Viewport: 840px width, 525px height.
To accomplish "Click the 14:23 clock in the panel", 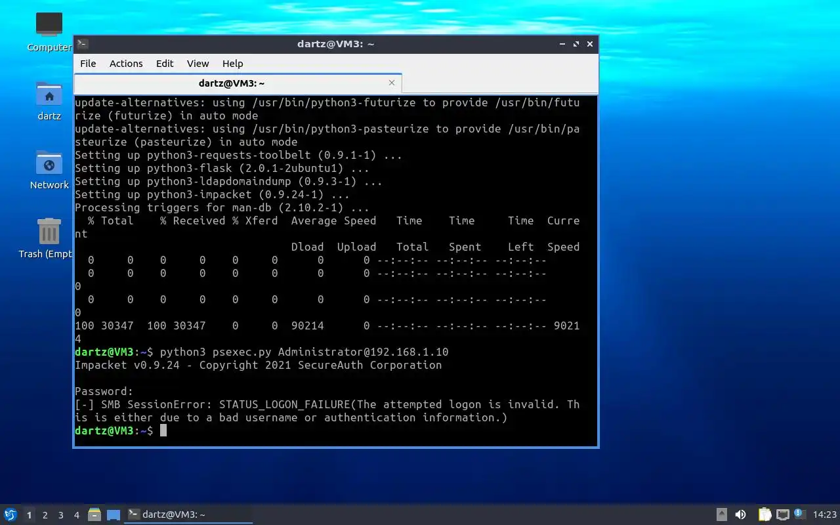I will [x=824, y=514].
